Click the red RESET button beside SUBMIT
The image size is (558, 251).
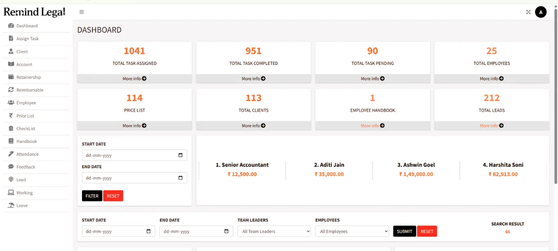click(x=427, y=231)
